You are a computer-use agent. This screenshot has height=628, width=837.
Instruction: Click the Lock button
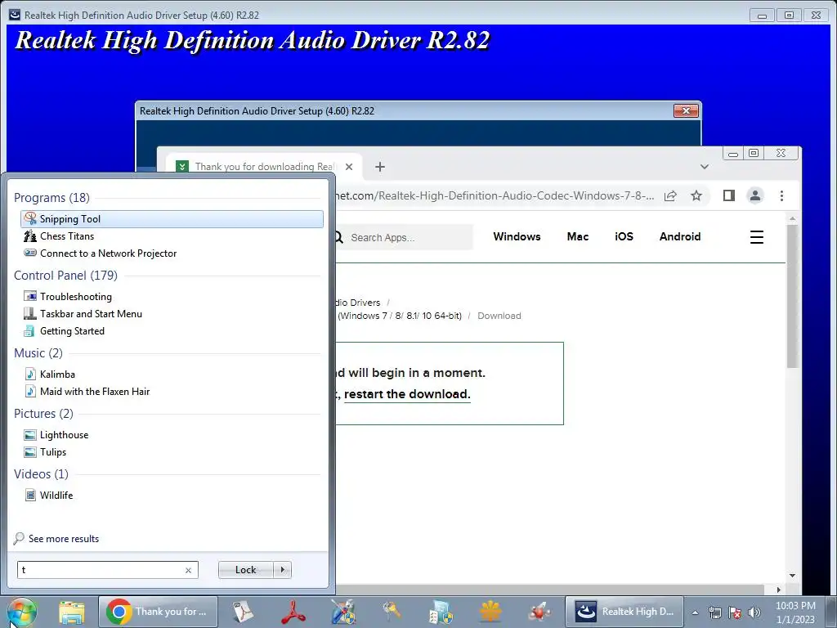tap(245, 570)
